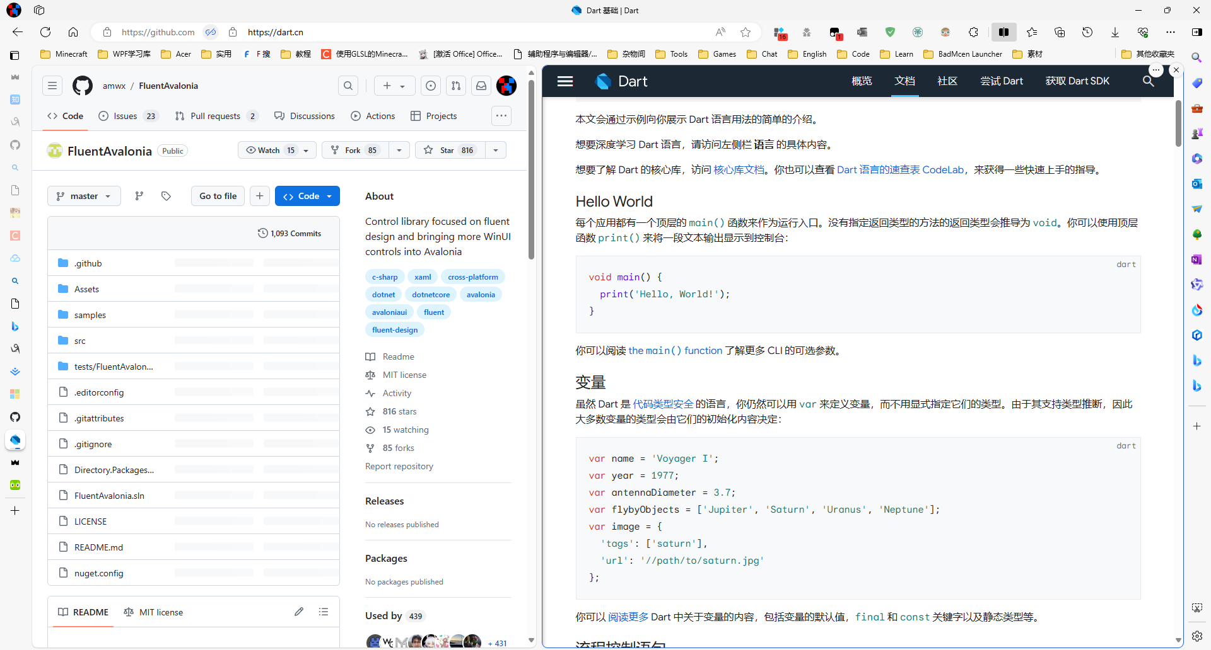Open GitHub pull requests header icon

456,86
